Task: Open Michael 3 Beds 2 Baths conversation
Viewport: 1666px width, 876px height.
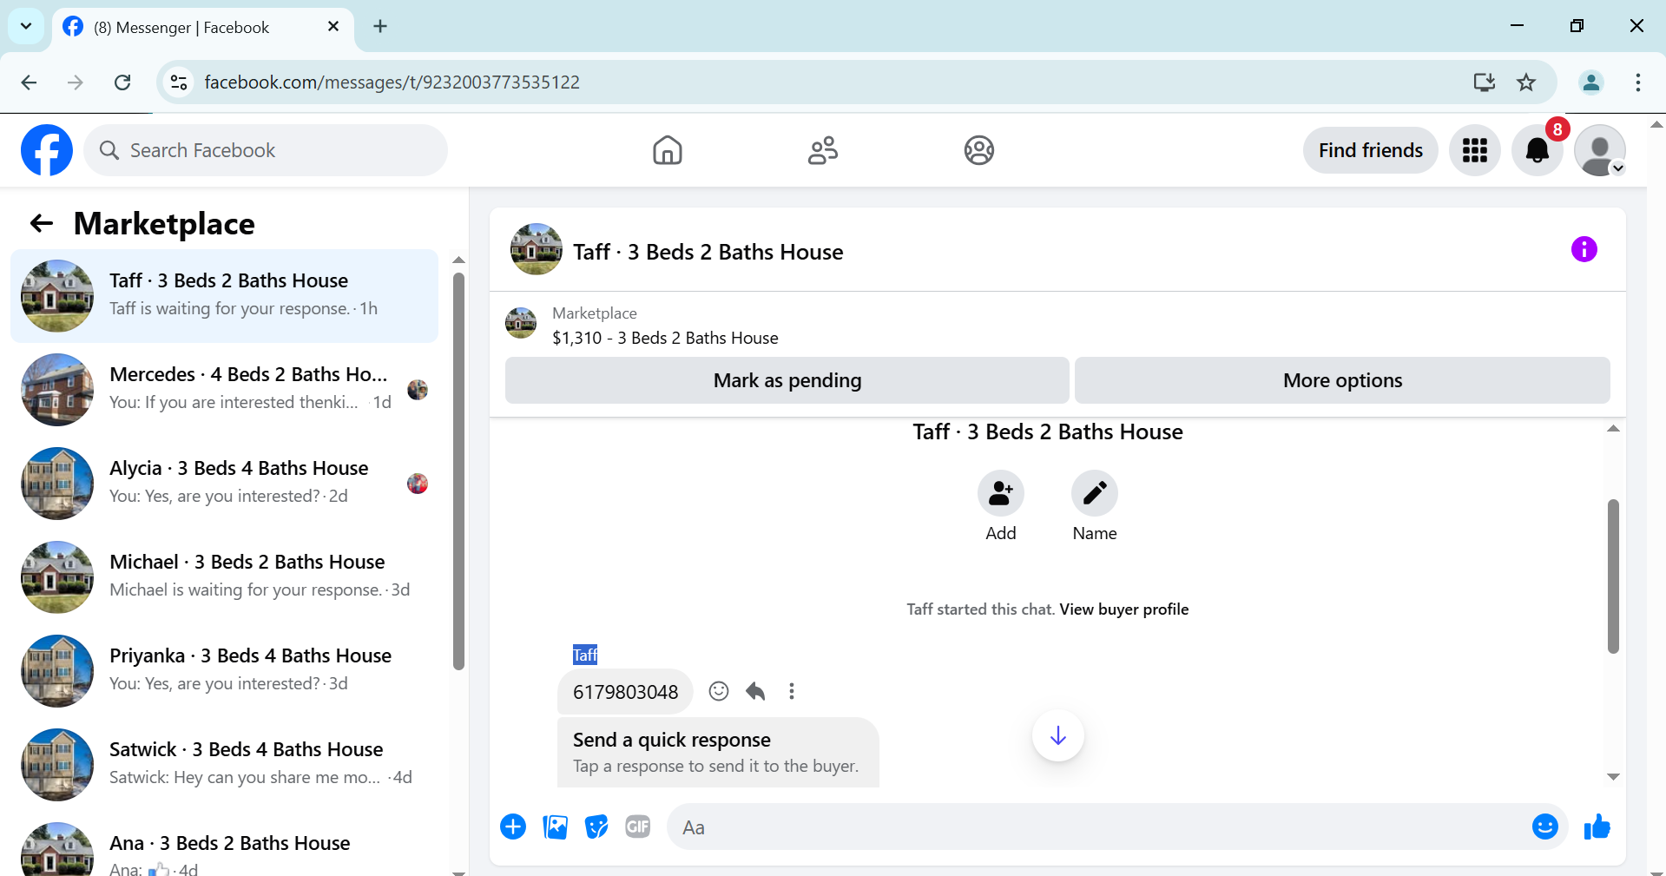Action: 224,577
